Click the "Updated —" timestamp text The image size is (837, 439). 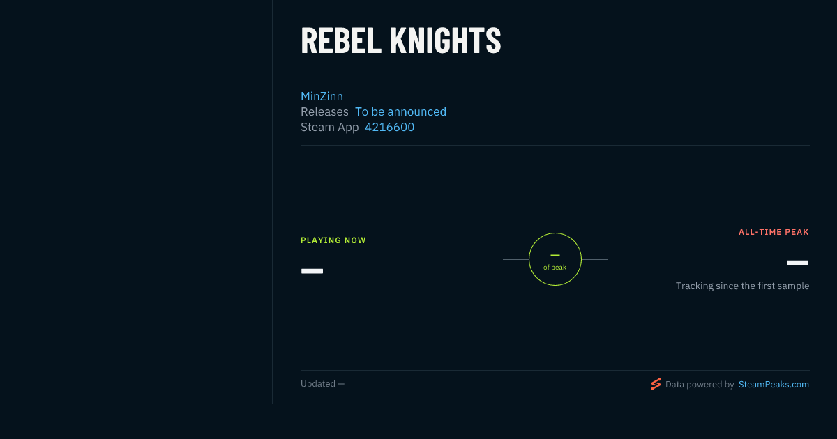322,384
